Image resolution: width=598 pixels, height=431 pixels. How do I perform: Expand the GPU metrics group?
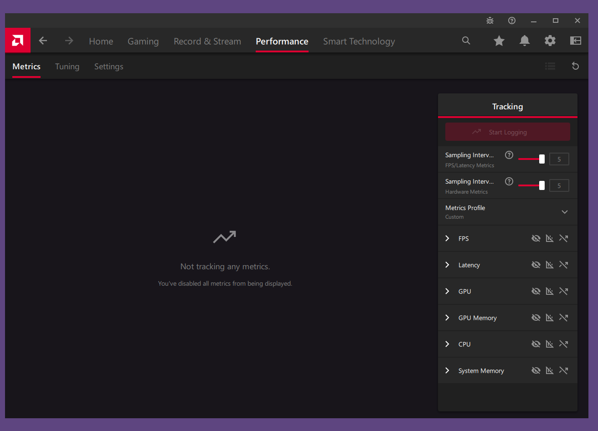[x=447, y=291]
